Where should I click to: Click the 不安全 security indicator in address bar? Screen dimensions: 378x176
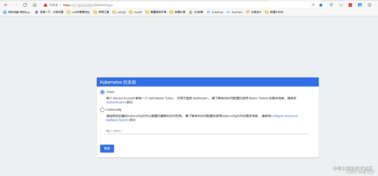[x=51, y=5]
